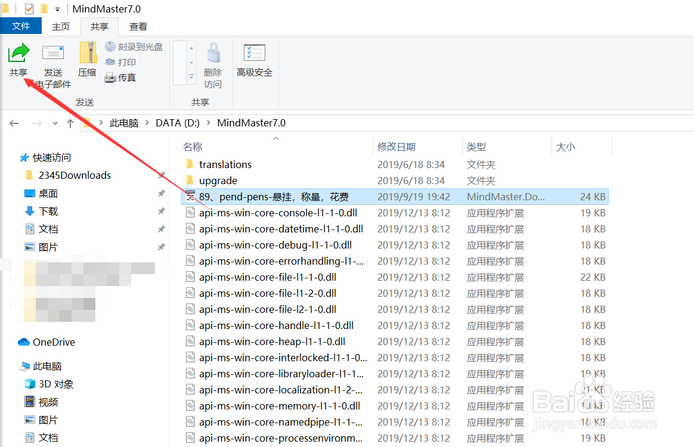
Task: Select api-ms-win-core-datetime-l1-1-0.dll file icon
Action: [x=190, y=229]
